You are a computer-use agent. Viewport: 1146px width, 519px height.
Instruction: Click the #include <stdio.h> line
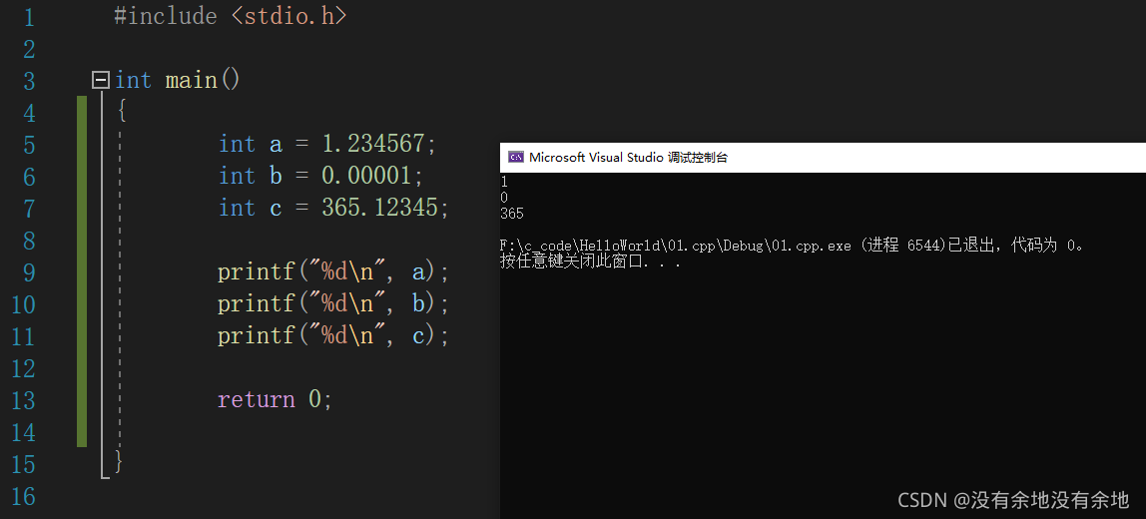(231, 16)
